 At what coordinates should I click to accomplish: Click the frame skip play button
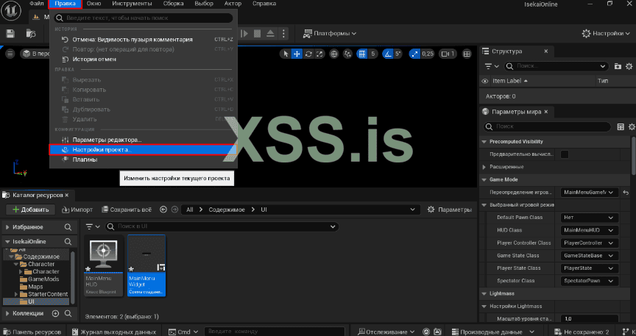click(244, 34)
